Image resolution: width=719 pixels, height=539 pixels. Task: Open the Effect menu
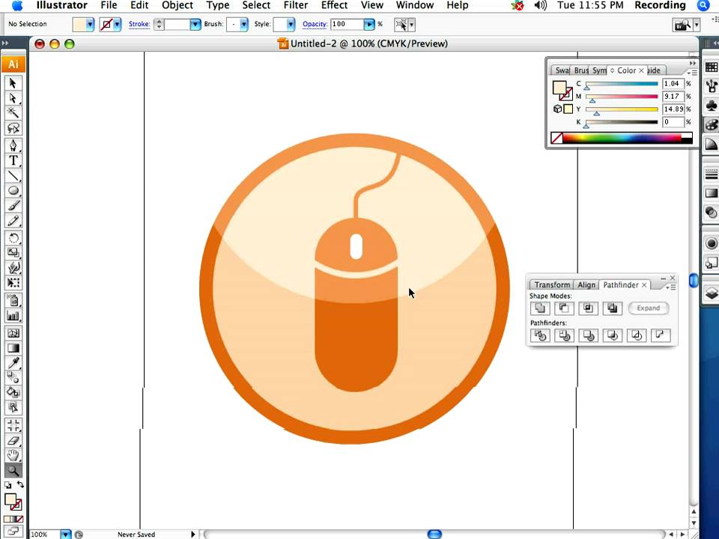(334, 5)
